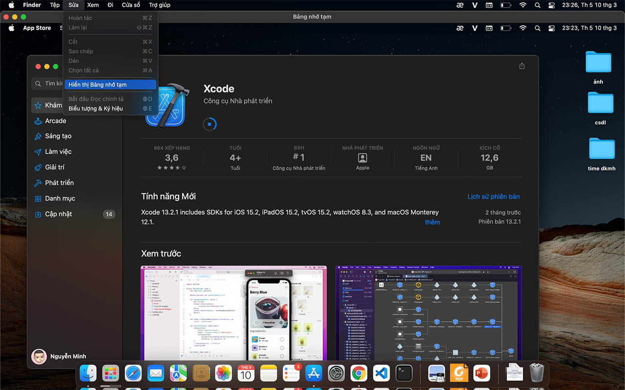Launch Google Chrome from the Dock

[x=359, y=373]
